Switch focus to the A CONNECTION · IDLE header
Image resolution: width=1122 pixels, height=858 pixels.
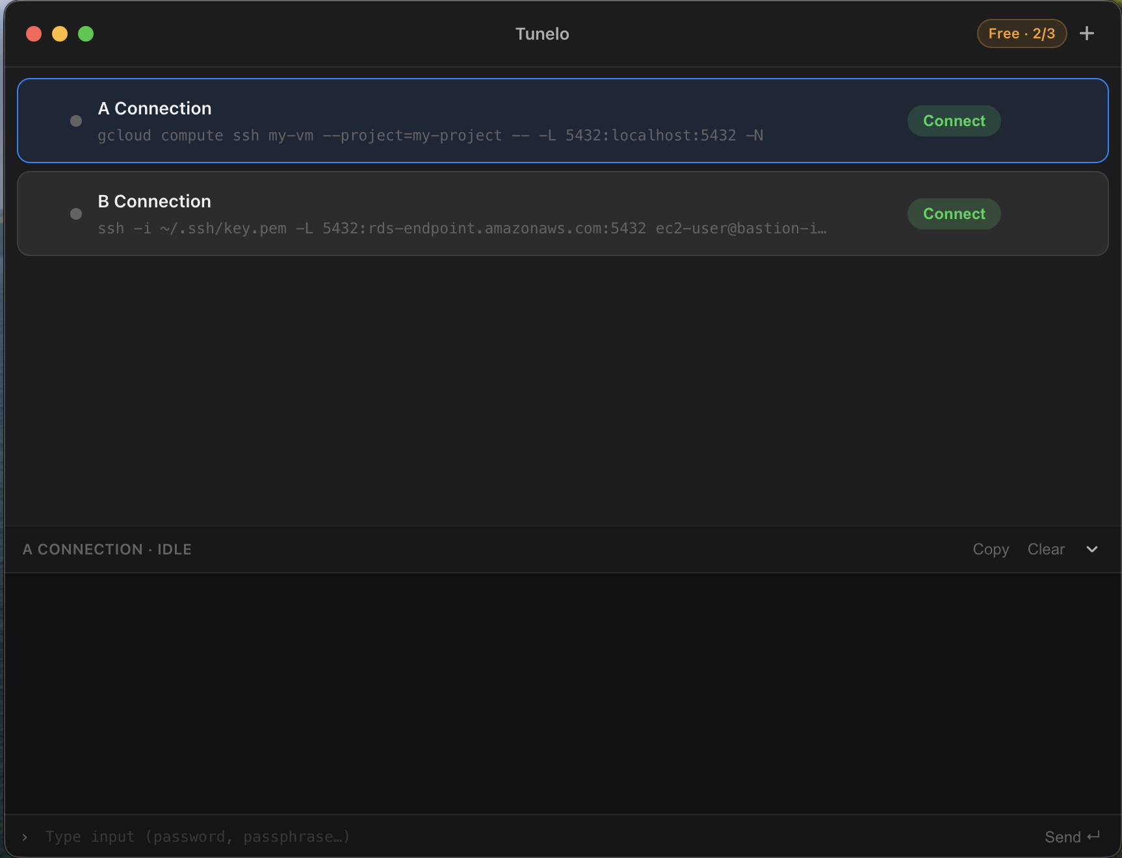click(x=107, y=549)
